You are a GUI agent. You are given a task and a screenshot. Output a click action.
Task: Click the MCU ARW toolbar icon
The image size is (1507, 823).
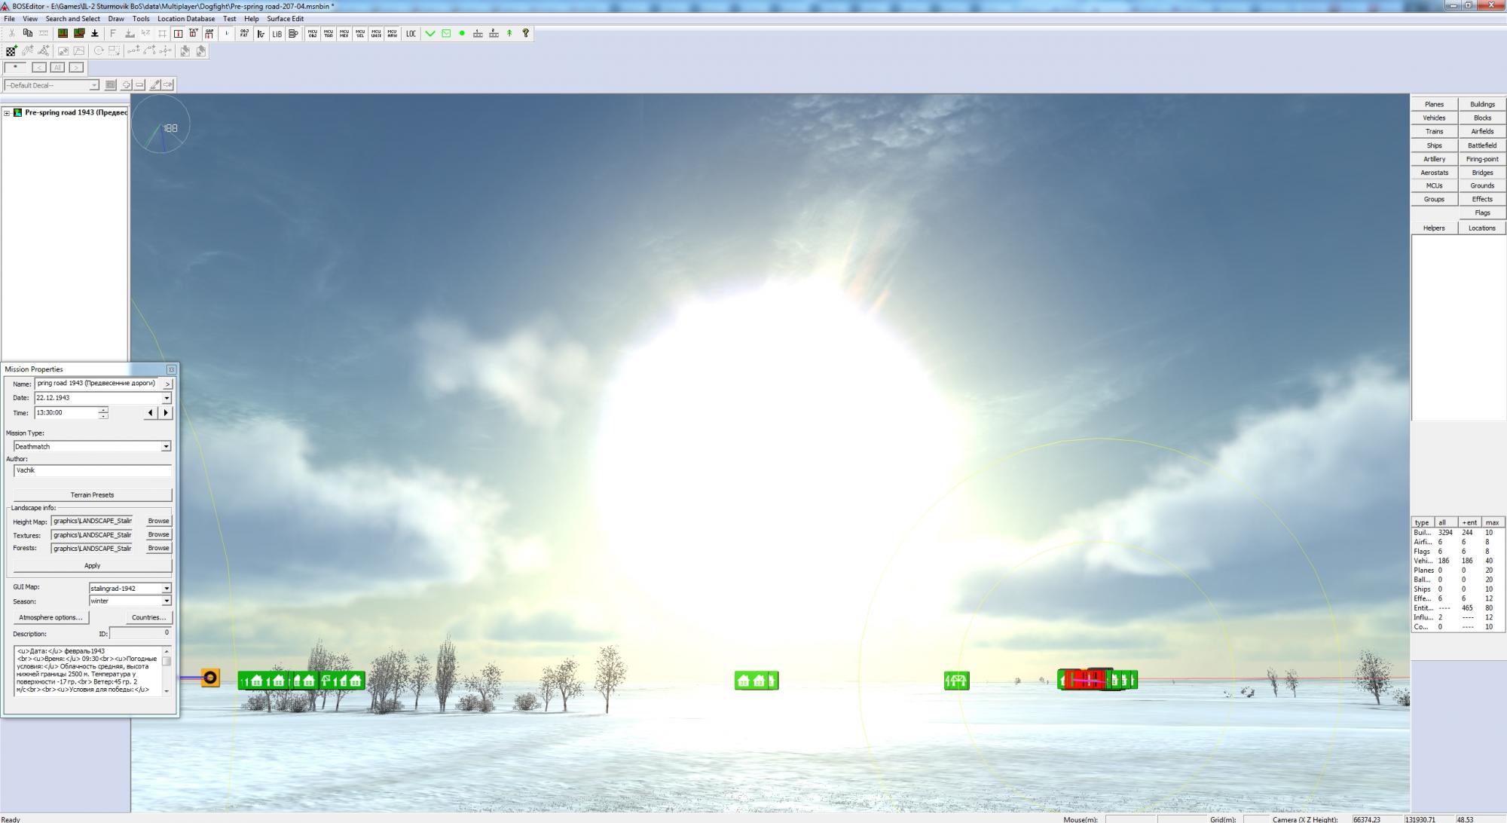392,33
